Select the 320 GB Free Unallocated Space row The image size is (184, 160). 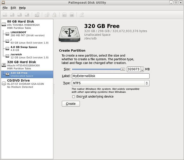pos(27,74)
